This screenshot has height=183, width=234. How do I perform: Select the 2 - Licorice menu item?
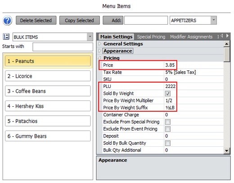pos(48,76)
